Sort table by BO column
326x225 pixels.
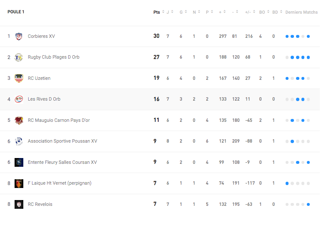tap(264, 12)
